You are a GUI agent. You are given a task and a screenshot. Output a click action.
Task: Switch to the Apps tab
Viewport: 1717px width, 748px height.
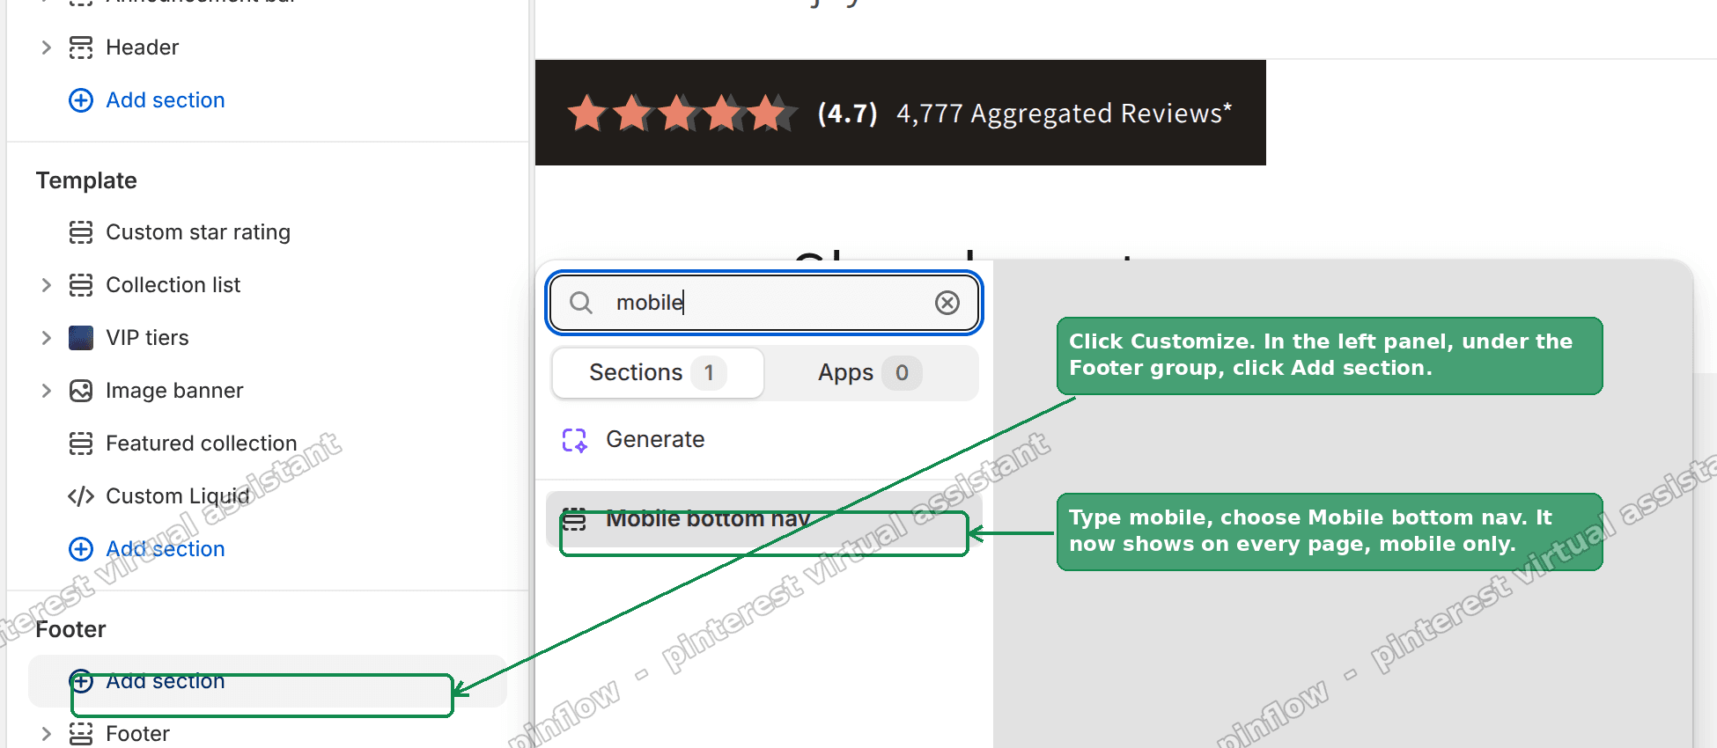(869, 373)
